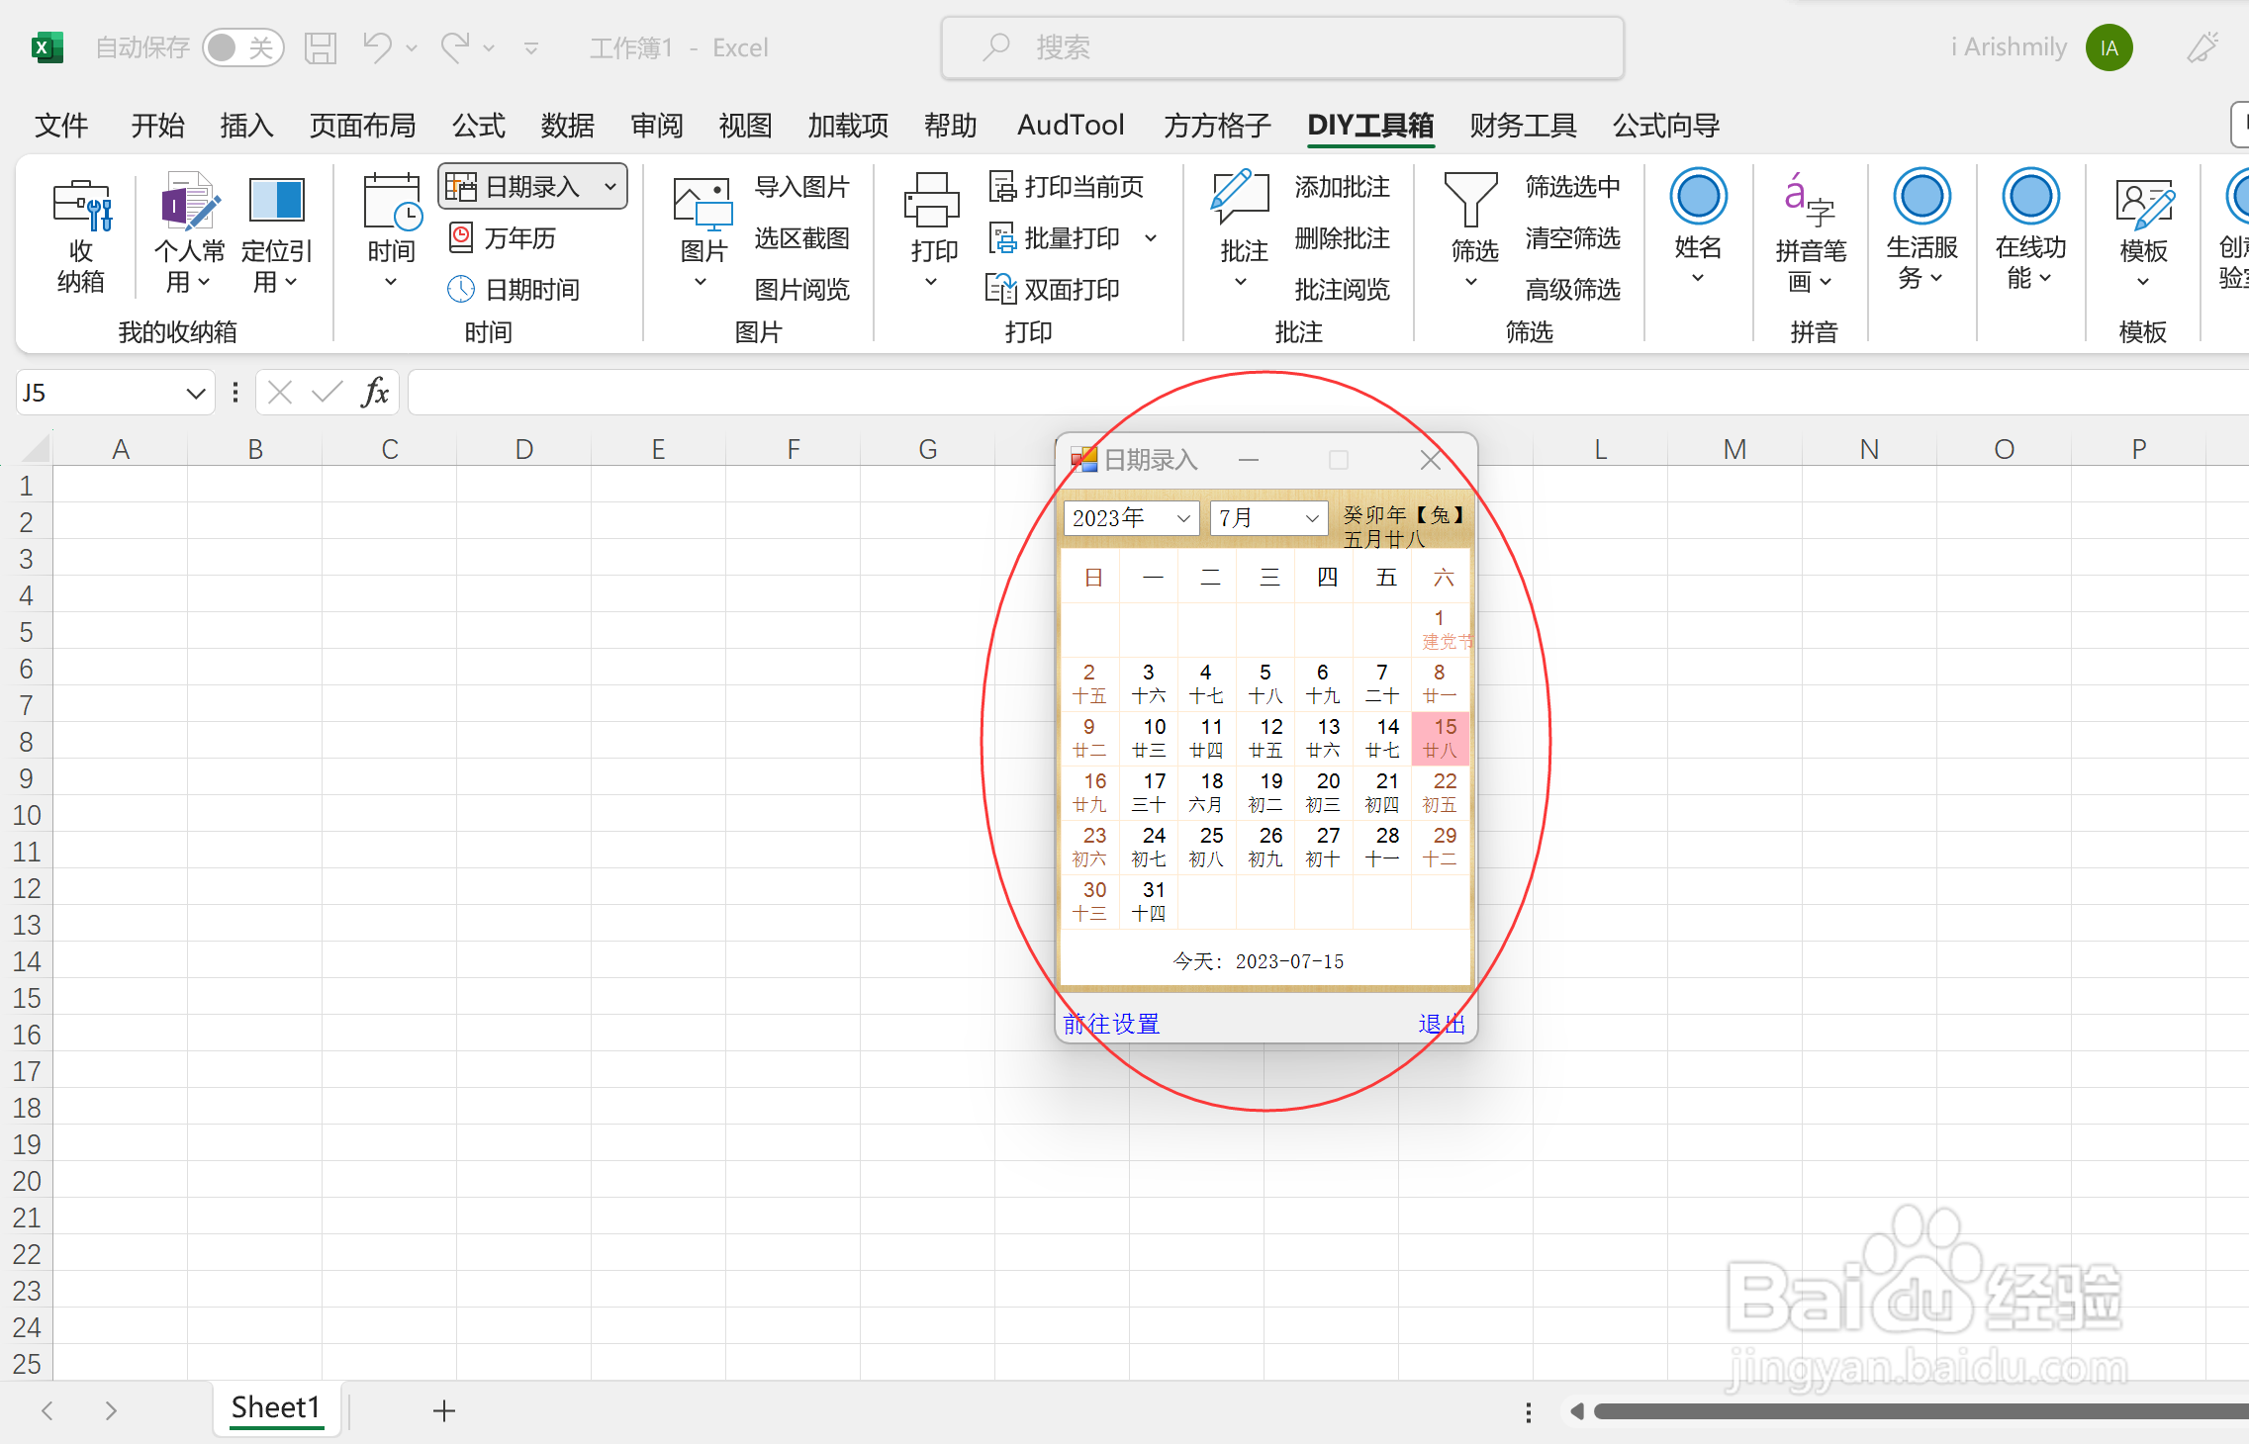
Task: Open the Customize Quick Access Toolbar dropdown
Action: (531, 47)
